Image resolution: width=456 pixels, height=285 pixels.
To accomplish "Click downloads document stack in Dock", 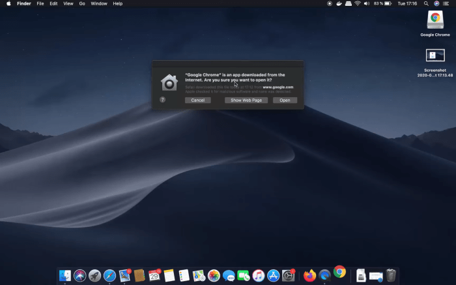I will [x=361, y=275].
